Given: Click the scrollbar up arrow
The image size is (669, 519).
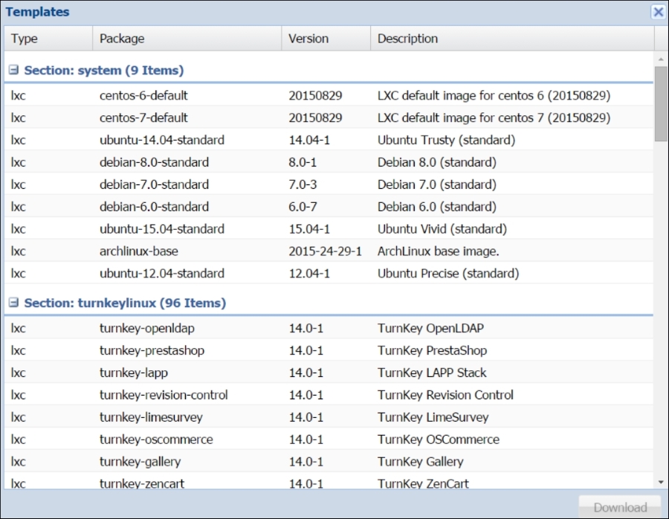Looking at the screenshot, I should [x=661, y=59].
